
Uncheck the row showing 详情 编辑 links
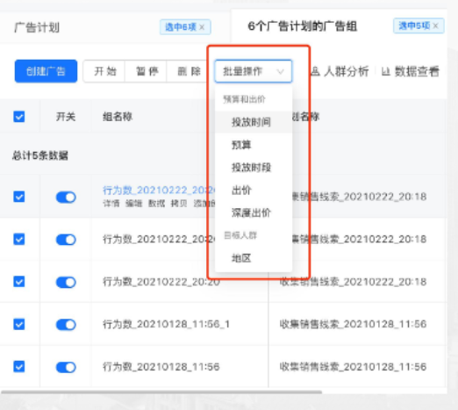19,197
